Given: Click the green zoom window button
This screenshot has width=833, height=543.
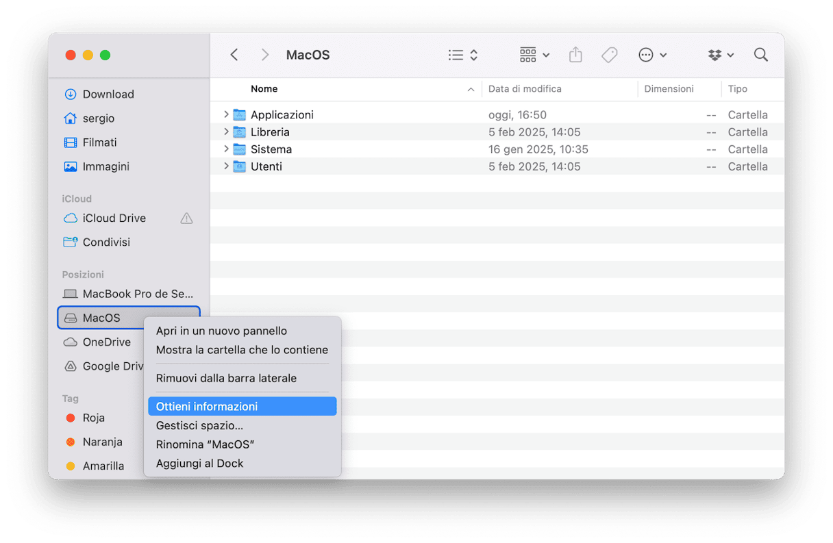Looking at the screenshot, I should pyautogui.click(x=105, y=55).
